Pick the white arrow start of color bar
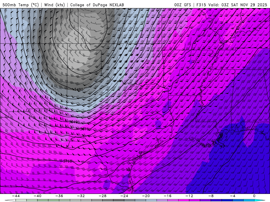Screen dimensions: 270x202 click(x=10, y=200)
